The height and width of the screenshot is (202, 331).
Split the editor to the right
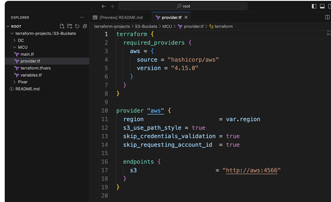pyautogui.click(x=327, y=17)
